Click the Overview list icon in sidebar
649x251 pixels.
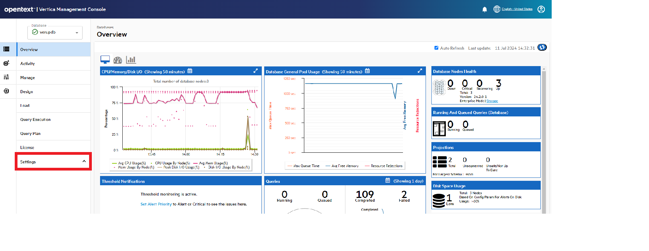point(6,49)
